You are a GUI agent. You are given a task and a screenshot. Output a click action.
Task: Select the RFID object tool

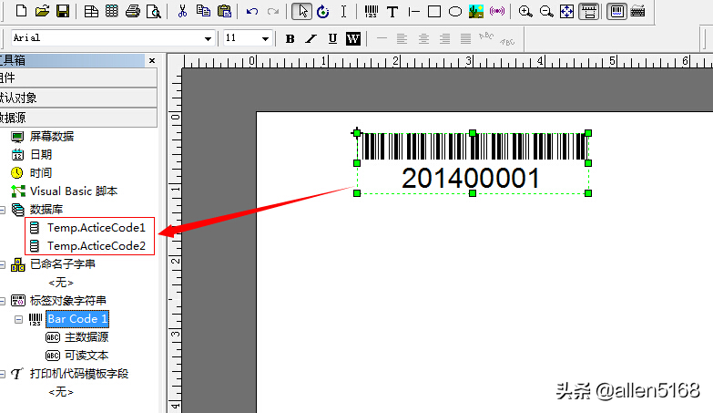tap(497, 11)
